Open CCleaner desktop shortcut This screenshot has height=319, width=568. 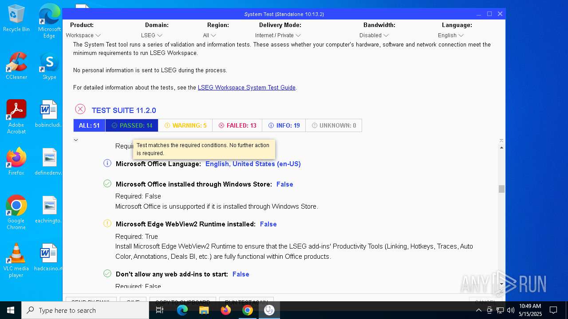[16, 66]
